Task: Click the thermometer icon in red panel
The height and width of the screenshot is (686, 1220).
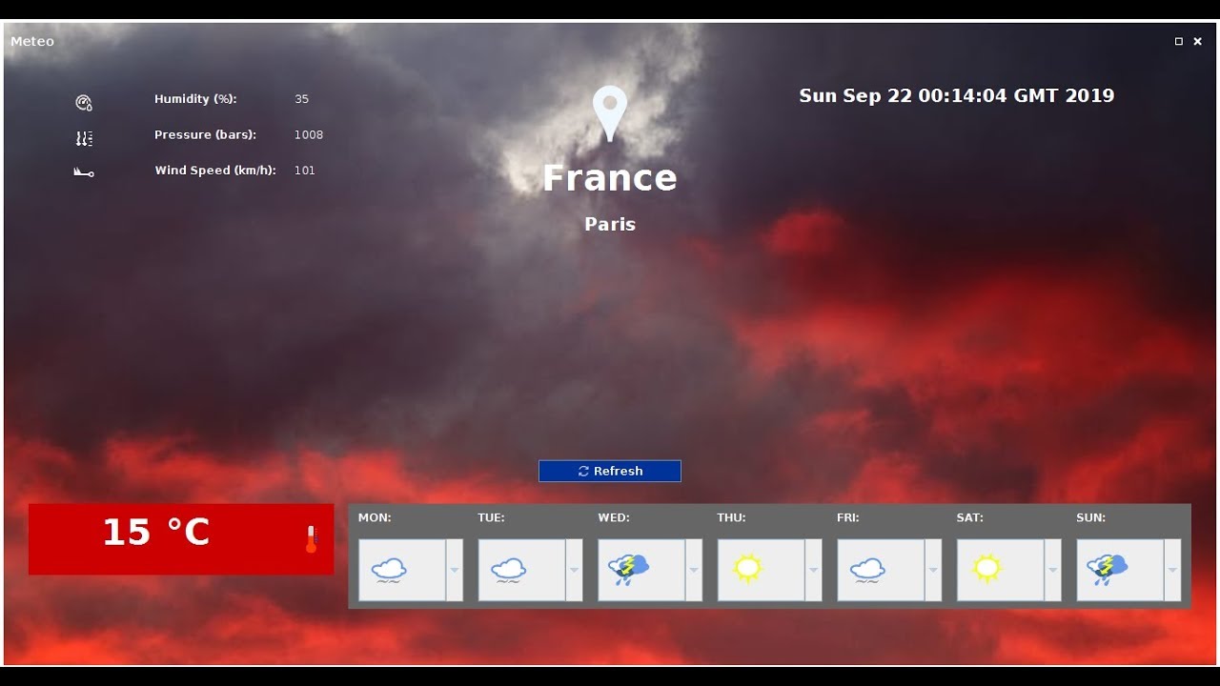Action: [311, 538]
